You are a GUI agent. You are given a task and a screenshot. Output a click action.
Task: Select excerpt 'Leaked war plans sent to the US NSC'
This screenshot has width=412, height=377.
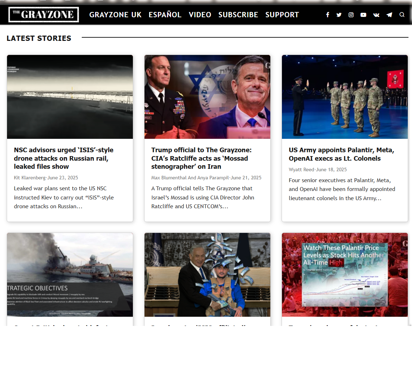pyautogui.click(x=64, y=197)
